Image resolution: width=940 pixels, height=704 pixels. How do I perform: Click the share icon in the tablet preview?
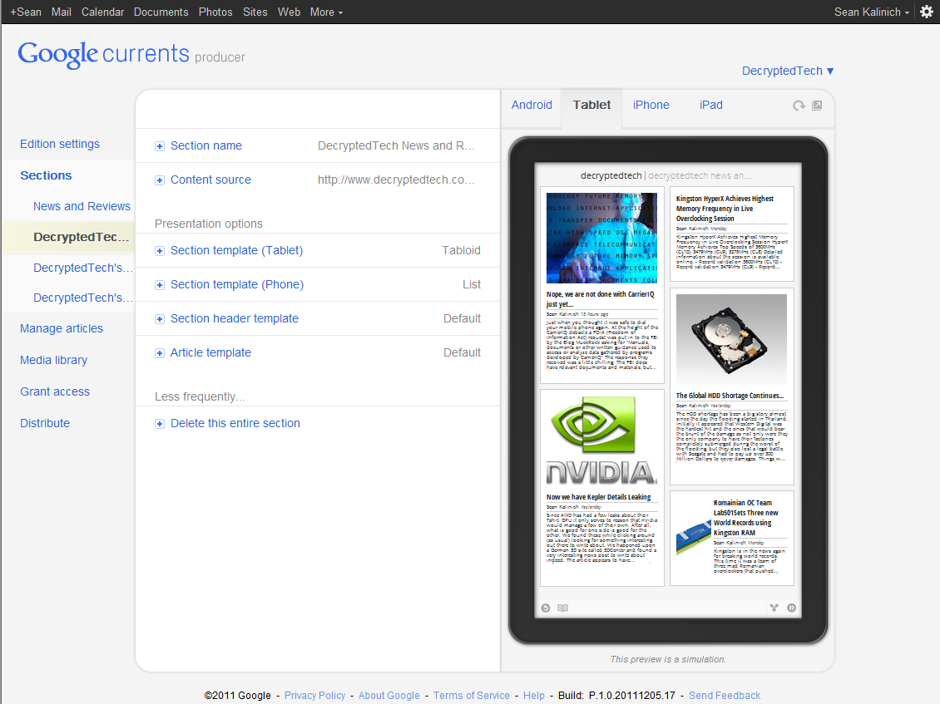pyautogui.click(x=774, y=608)
